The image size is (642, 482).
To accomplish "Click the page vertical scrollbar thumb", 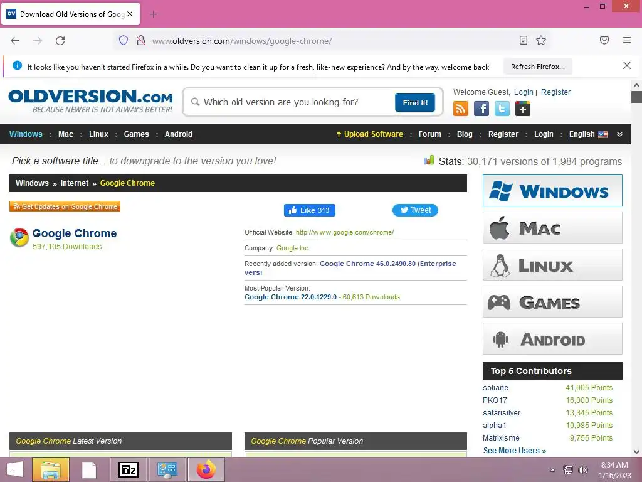I will pos(636,97).
